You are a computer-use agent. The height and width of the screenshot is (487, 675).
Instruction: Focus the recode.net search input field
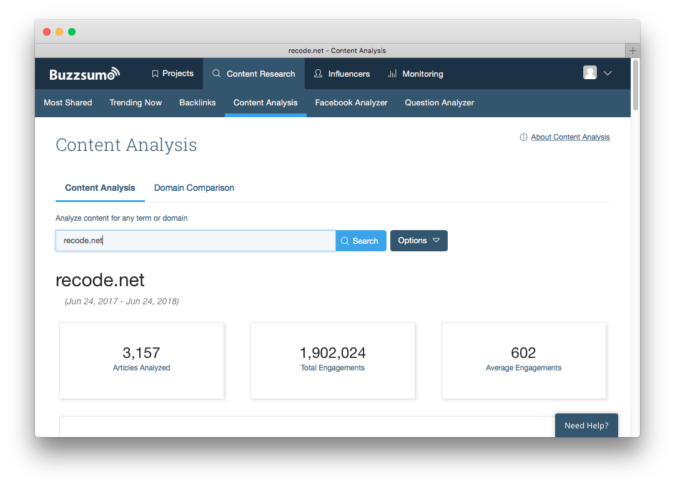195,241
